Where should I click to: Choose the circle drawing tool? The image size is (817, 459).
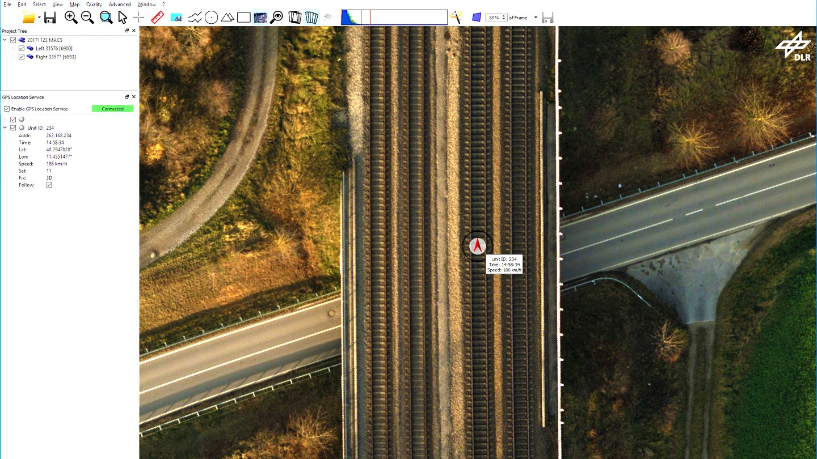pos(211,18)
